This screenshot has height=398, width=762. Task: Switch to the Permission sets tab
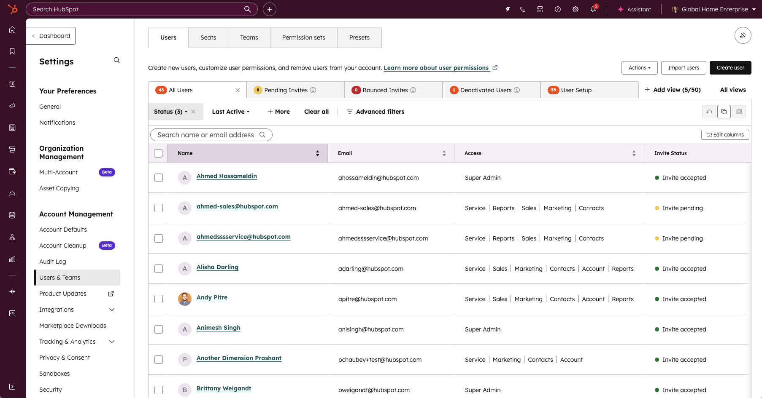coord(303,37)
